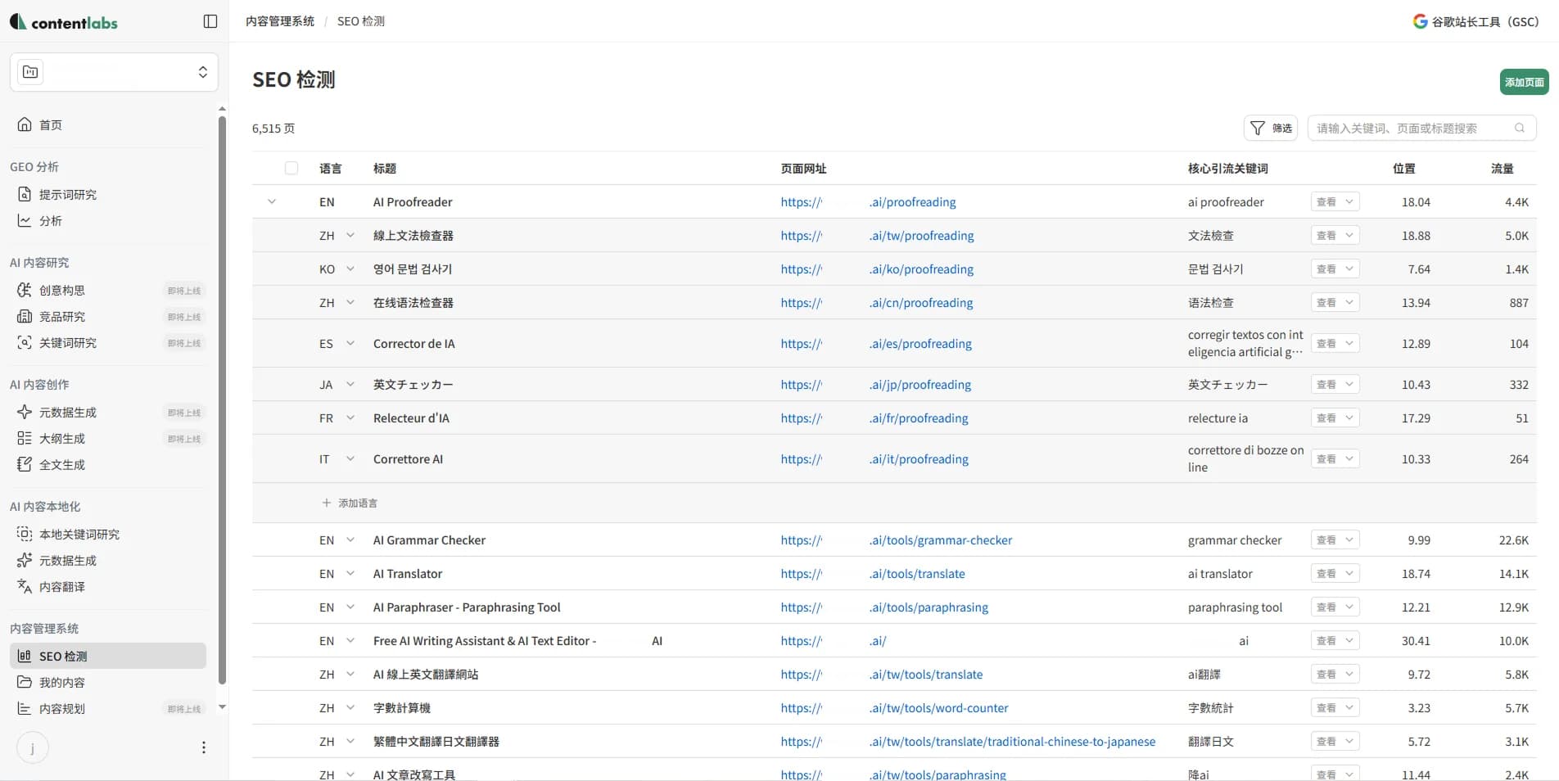1559x781 pixels.
Task: Open the three-dot user menu
Action: coord(204,747)
